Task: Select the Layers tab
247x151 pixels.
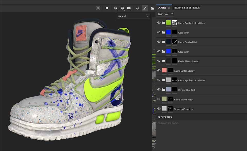Action: [162, 8]
